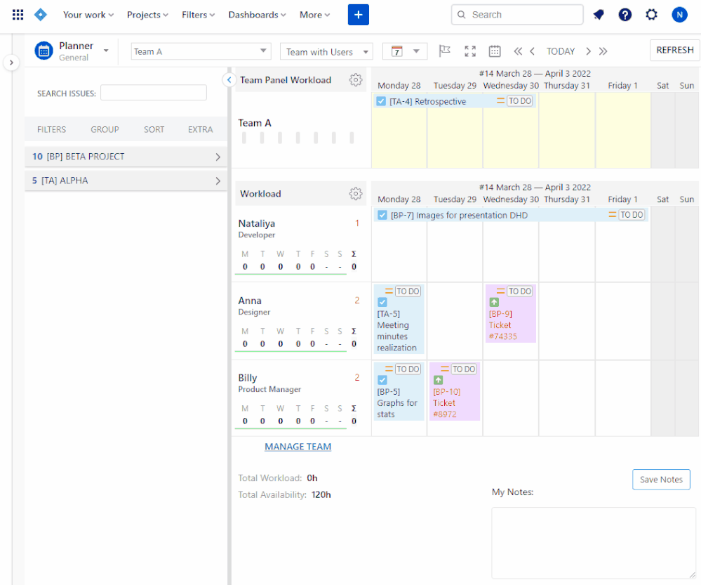Click priority icon on TA-4 Retrospective
The height and width of the screenshot is (585, 701).
(x=501, y=101)
